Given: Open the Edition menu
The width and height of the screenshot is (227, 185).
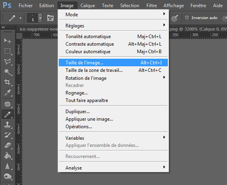Looking at the screenshot, I should [x=46, y=6].
